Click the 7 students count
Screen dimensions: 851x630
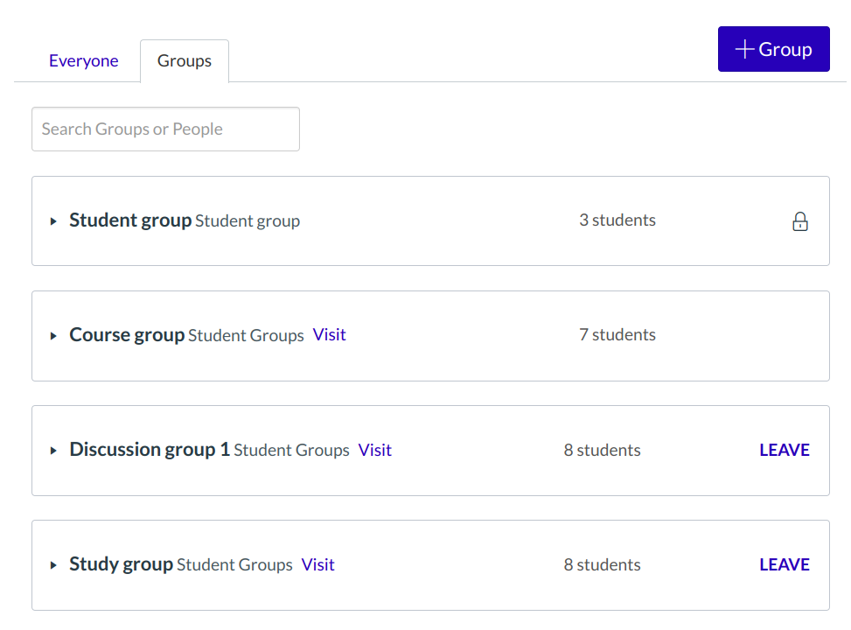(x=617, y=335)
